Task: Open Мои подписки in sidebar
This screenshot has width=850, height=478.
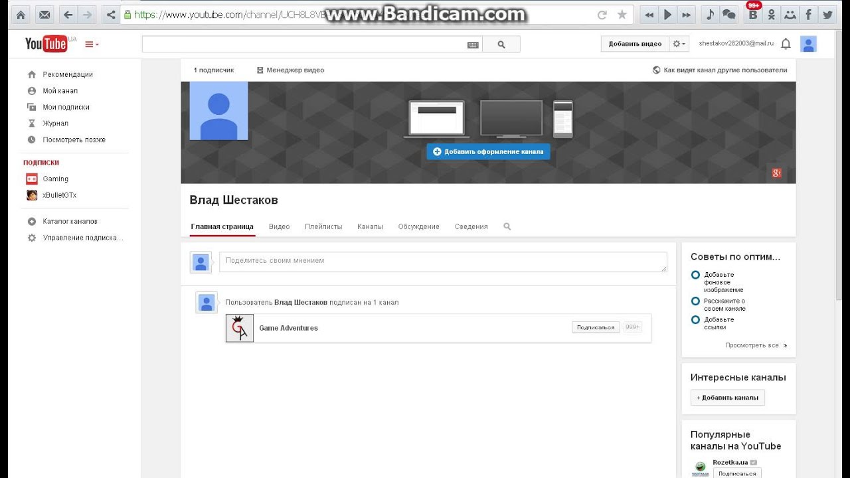Action: pyautogui.click(x=66, y=107)
